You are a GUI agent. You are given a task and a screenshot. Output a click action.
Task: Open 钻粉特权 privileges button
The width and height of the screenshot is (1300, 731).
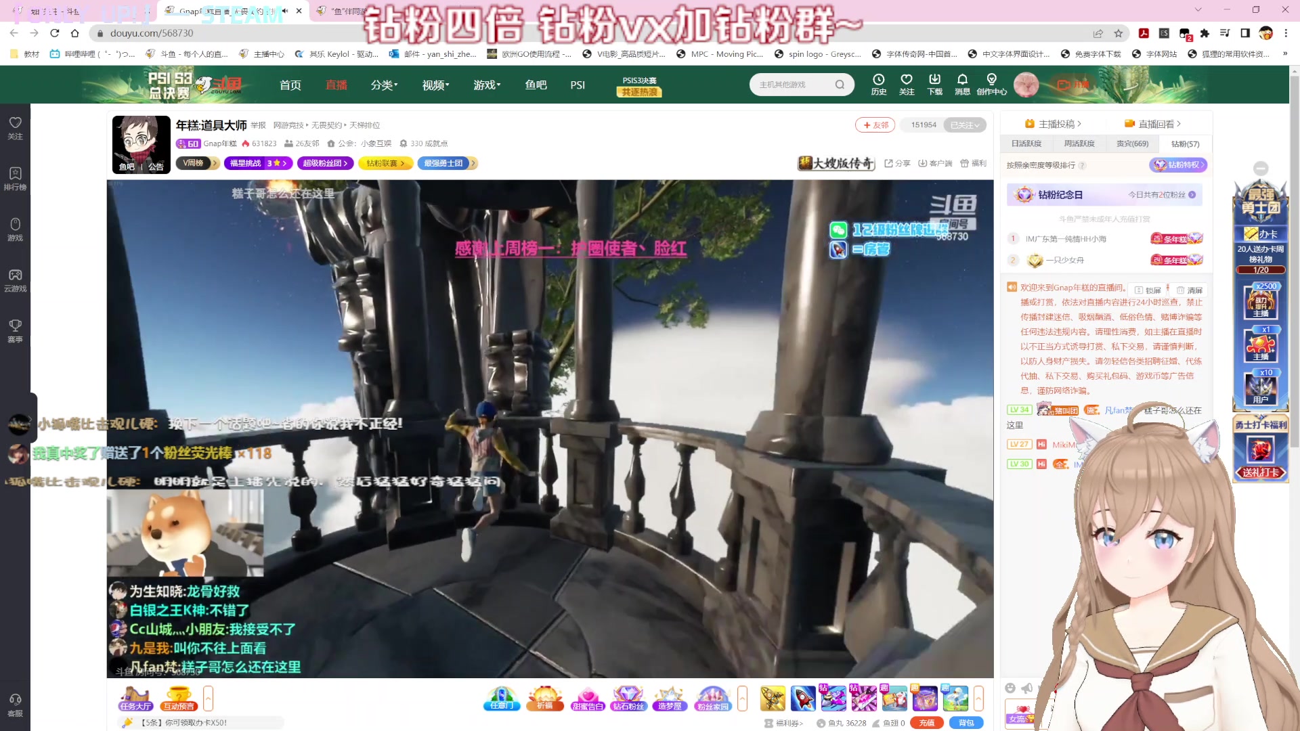[1179, 165]
